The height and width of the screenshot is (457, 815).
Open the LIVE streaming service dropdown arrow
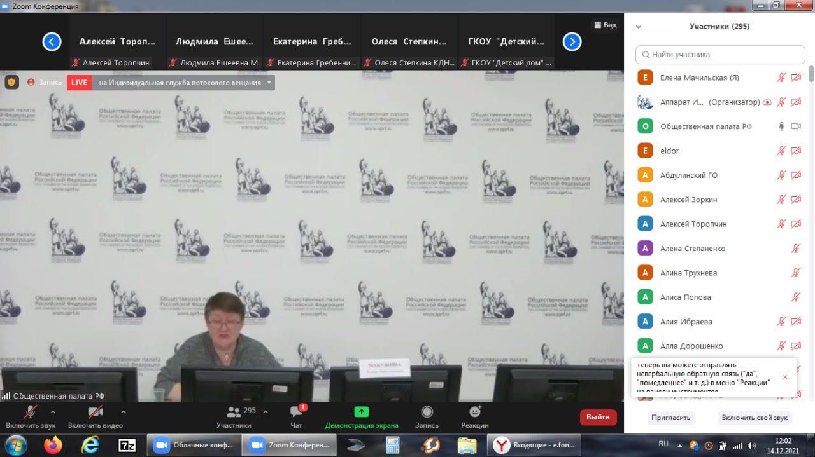[x=269, y=83]
